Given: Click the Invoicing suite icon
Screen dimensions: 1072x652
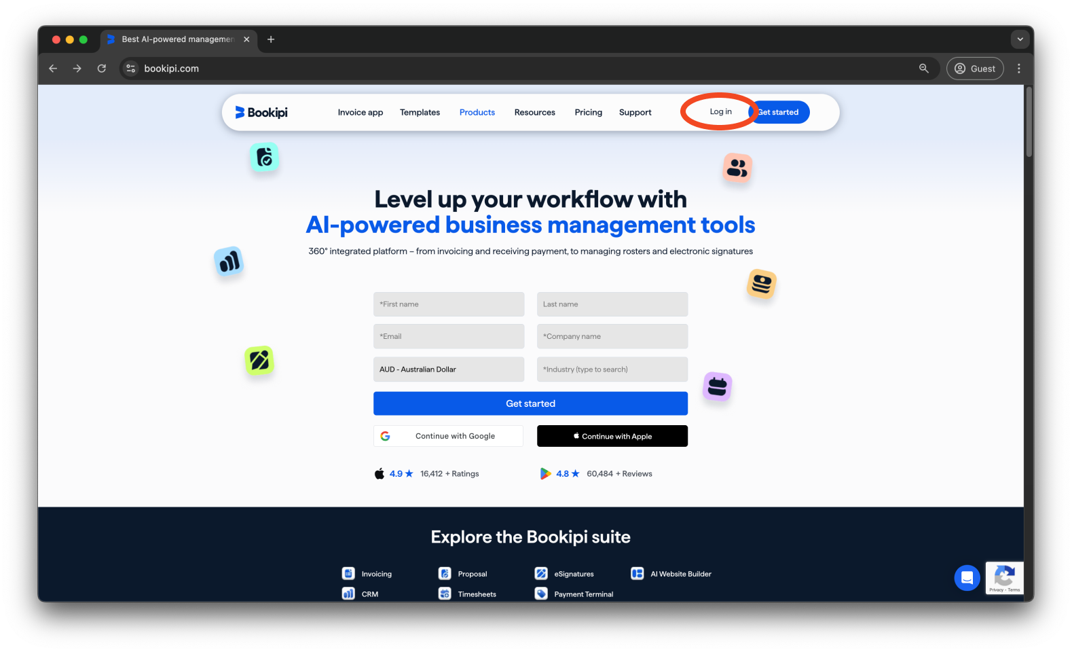Looking at the screenshot, I should click(348, 574).
